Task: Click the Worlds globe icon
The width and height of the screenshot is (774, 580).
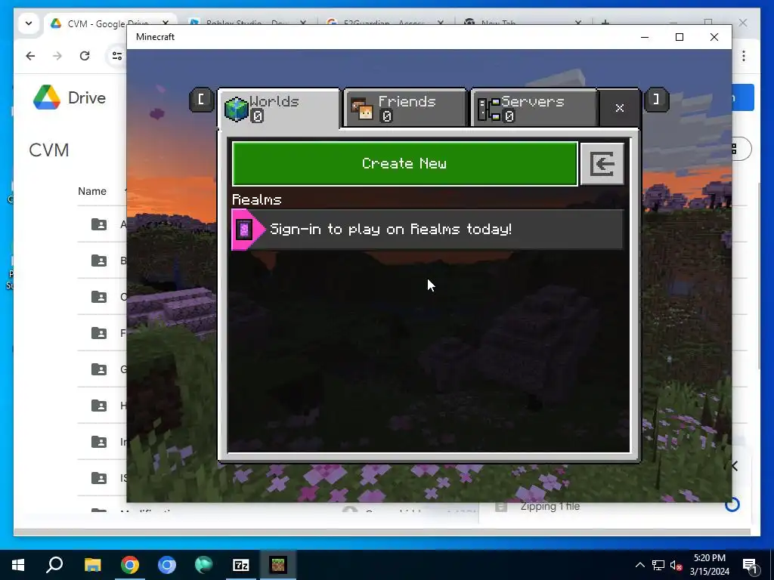Action: pyautogui.click(x=236, y=109)
